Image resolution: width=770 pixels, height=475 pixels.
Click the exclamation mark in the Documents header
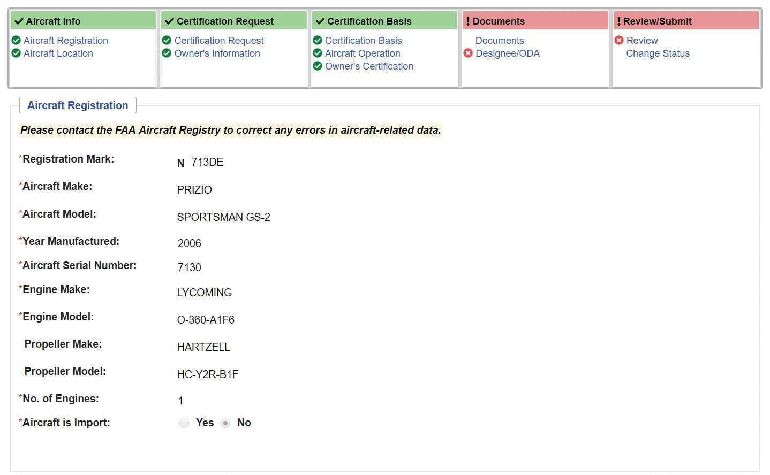(468, 21)
